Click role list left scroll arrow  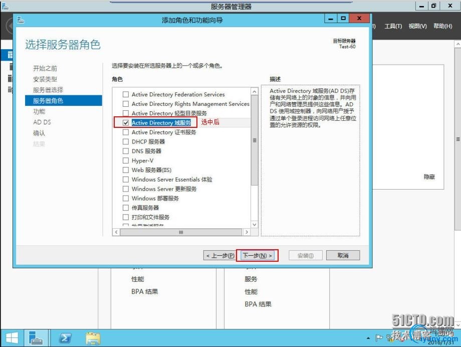pos(116,232)
